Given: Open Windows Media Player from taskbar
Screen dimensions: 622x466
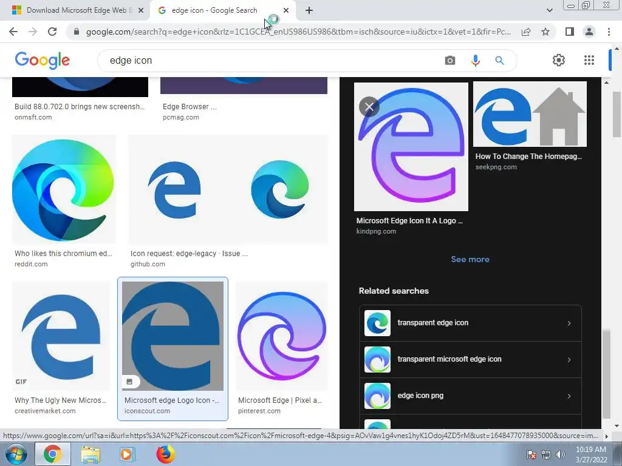Looking at the screenshot, I should pos(128,454).
